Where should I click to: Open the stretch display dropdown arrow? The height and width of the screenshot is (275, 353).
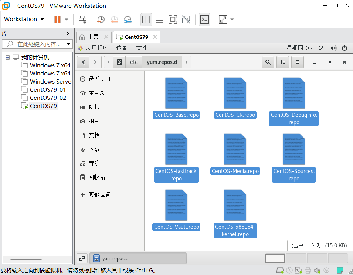click(x=232, y=19)
